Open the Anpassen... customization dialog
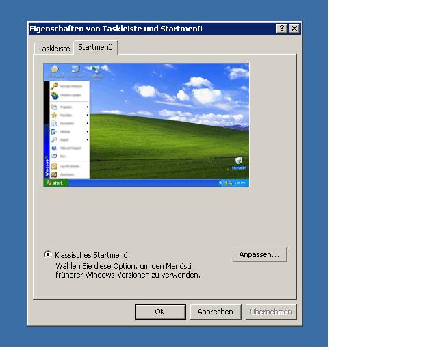The height and width of the screenshot is (350, 438). click(259, 254)
